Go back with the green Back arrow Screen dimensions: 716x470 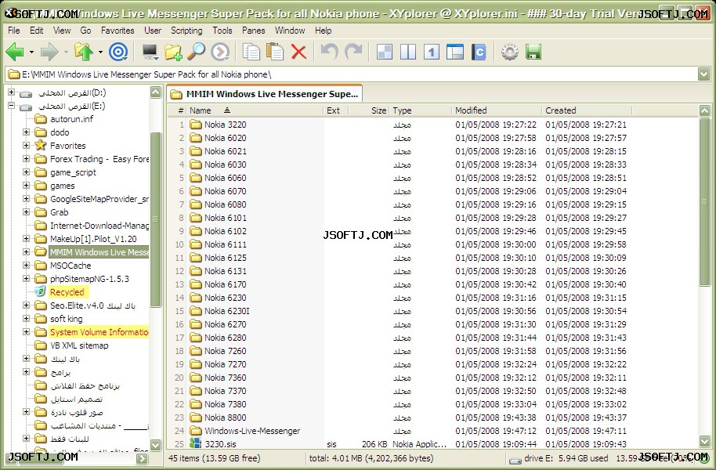coord(15,52)
